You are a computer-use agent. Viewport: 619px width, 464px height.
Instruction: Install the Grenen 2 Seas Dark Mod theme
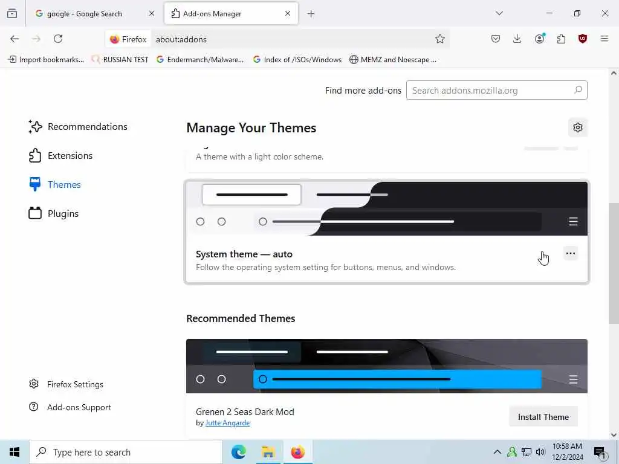(x=543, y=417)
